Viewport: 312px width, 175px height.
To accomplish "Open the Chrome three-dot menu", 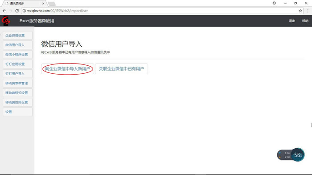I will (308, 11).
